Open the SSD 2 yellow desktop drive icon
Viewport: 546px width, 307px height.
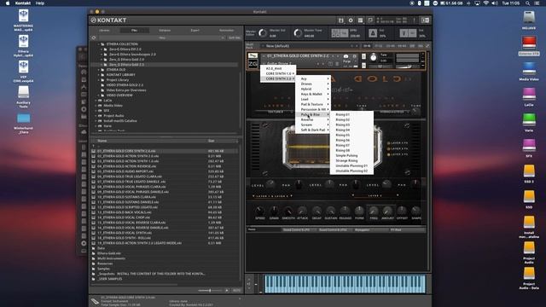tap(529, 171)
